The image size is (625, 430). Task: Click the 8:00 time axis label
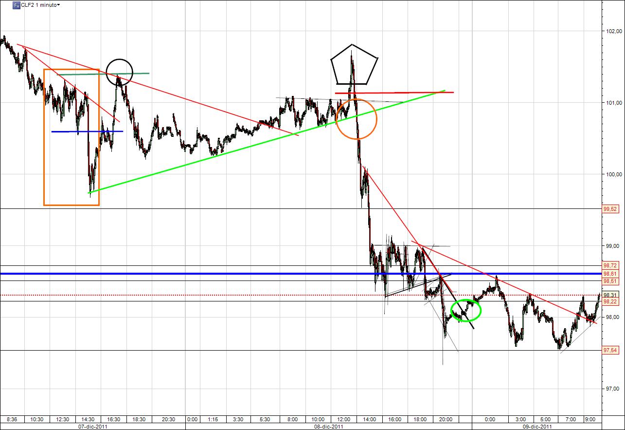pos(293,419)
